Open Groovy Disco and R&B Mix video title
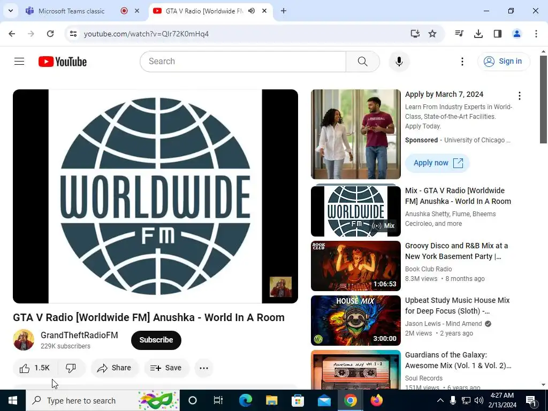Viewport: 548px width, 411px height. tap(456, 251)
